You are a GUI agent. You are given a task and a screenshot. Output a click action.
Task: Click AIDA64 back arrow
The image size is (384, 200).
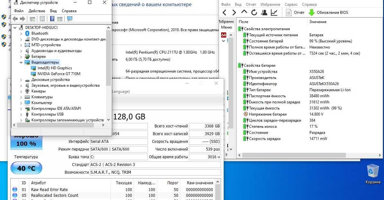(224, 13)
